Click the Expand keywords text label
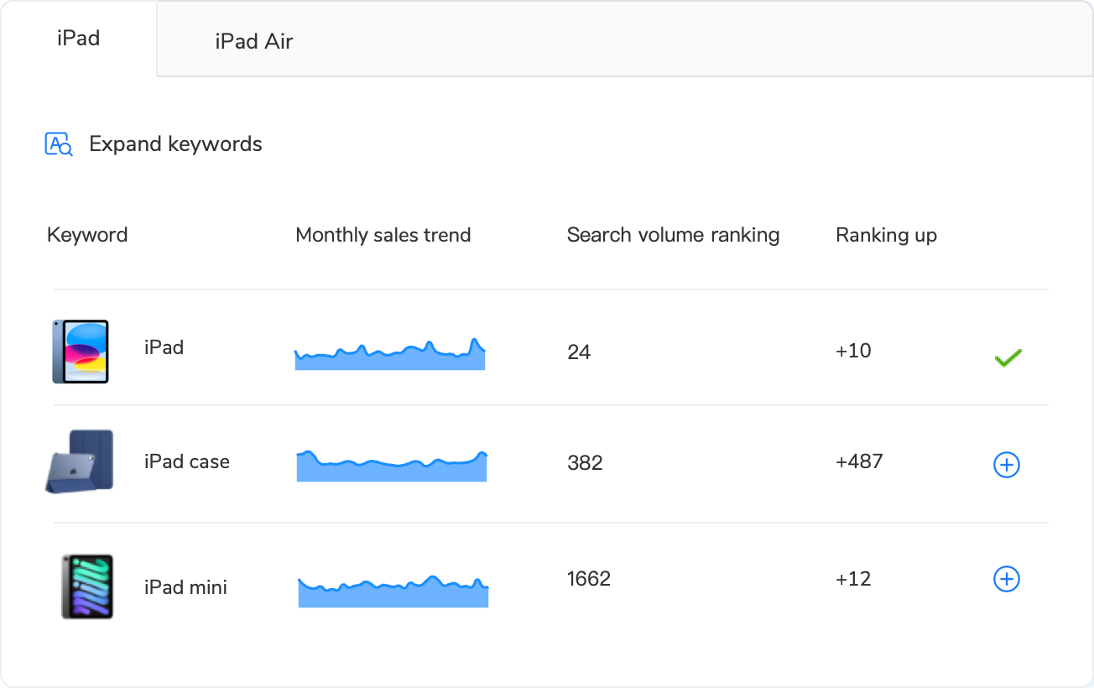Viewport: 1094px width, 688px height. [176, 143]
